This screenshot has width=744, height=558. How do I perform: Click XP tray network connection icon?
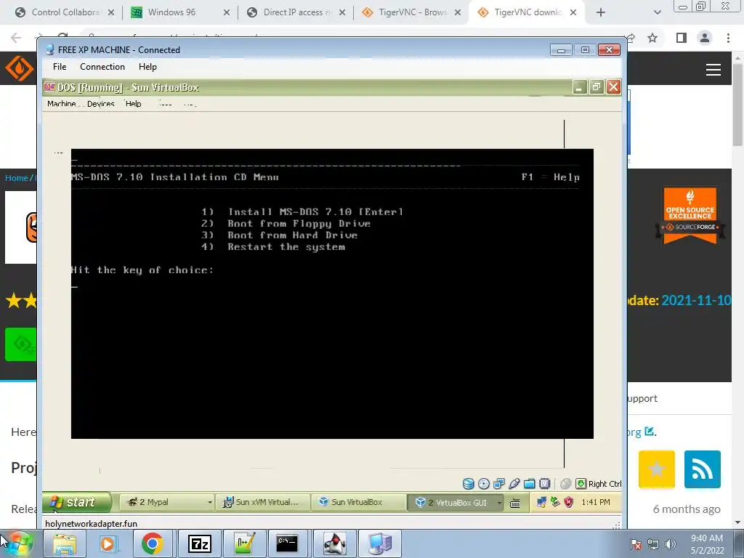(x=541, y=502)
